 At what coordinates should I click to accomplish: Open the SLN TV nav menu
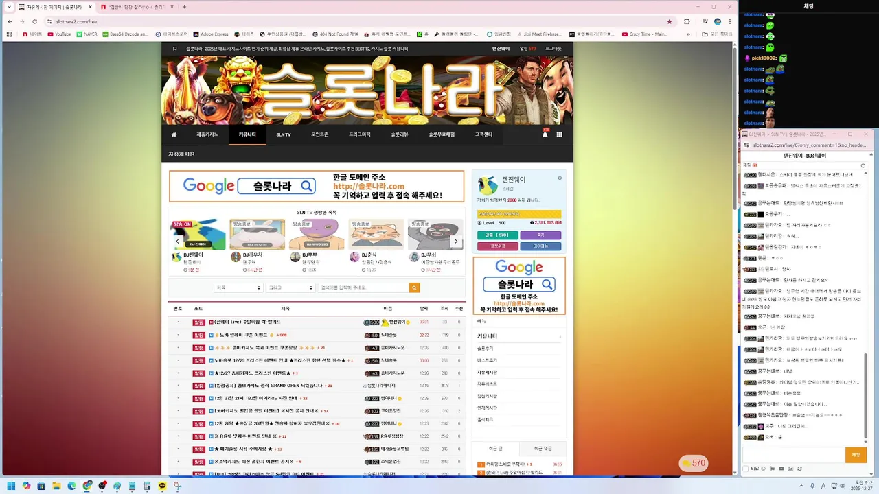[284, 134]
